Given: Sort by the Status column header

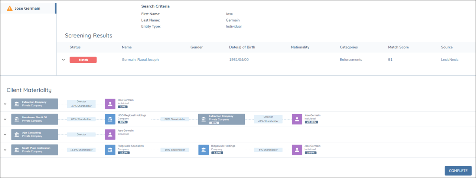Looking at the screenshot, I should 75,47.
